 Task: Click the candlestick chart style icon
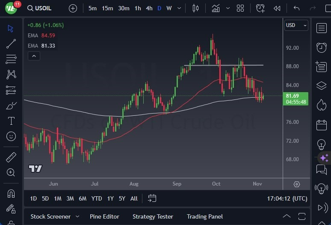pyautogui.click(x=196, y=8)
